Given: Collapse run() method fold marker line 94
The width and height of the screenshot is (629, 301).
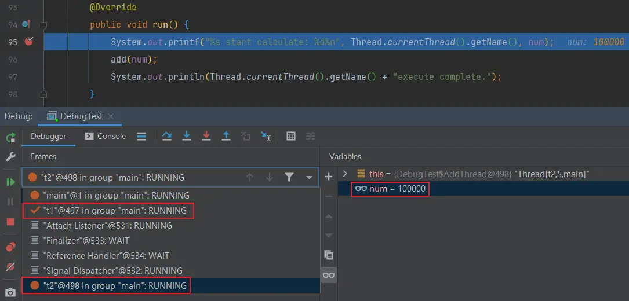Looking at the screenshot, I should click(x=44, y=25).
